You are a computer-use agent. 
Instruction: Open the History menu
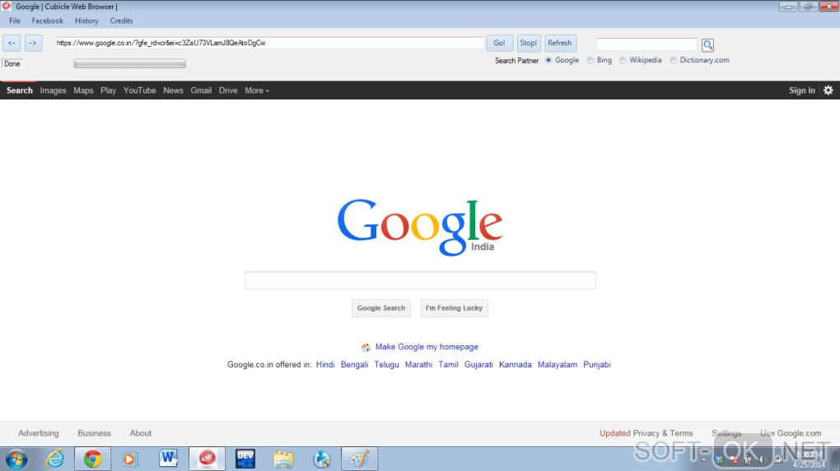pyautogui.click(x=86, y=21)
